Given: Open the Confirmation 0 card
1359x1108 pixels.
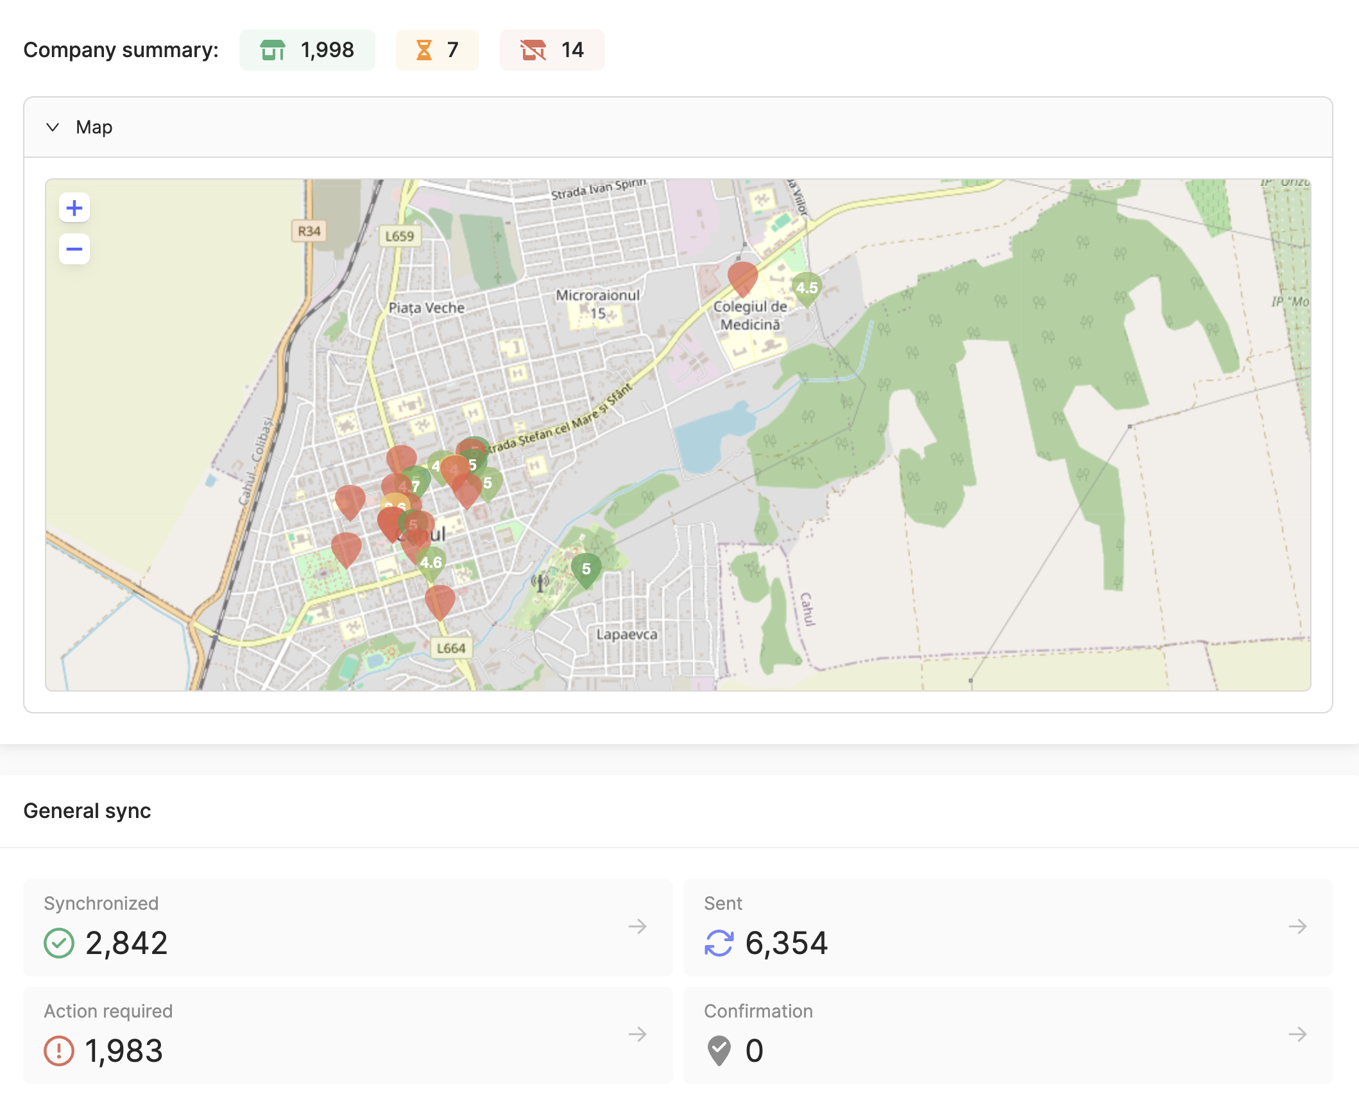Looking at the screenshot, I should [1009, 1036].
